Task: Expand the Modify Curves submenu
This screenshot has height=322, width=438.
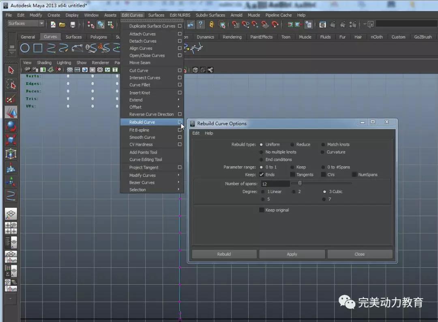Action: pos(152,175)
